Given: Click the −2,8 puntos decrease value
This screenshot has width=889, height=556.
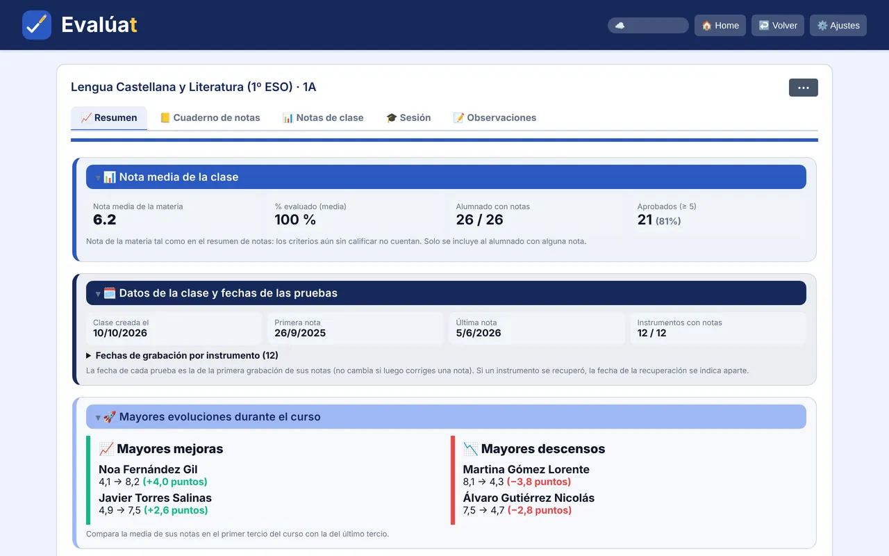Looking at the screenshot, I should [540, 510].
